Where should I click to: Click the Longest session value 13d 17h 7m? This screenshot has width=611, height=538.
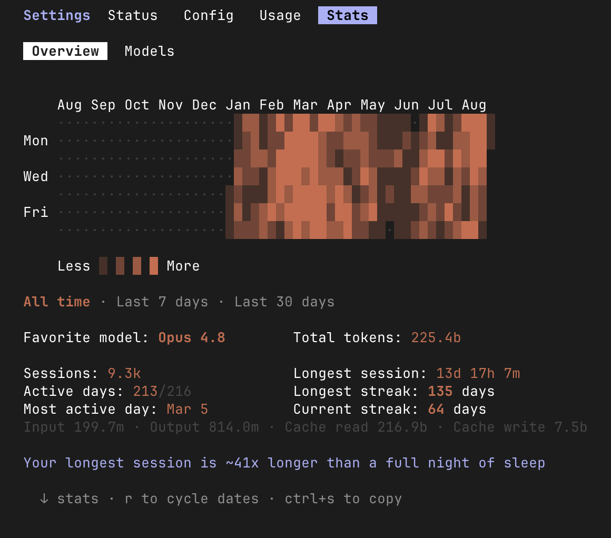click(478, 373)
